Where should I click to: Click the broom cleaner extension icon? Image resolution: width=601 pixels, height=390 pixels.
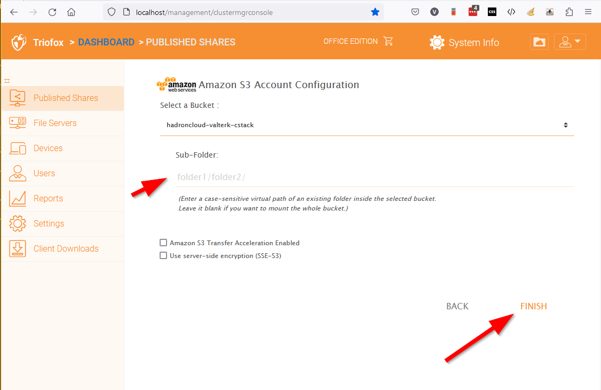(x=531, y=12)
